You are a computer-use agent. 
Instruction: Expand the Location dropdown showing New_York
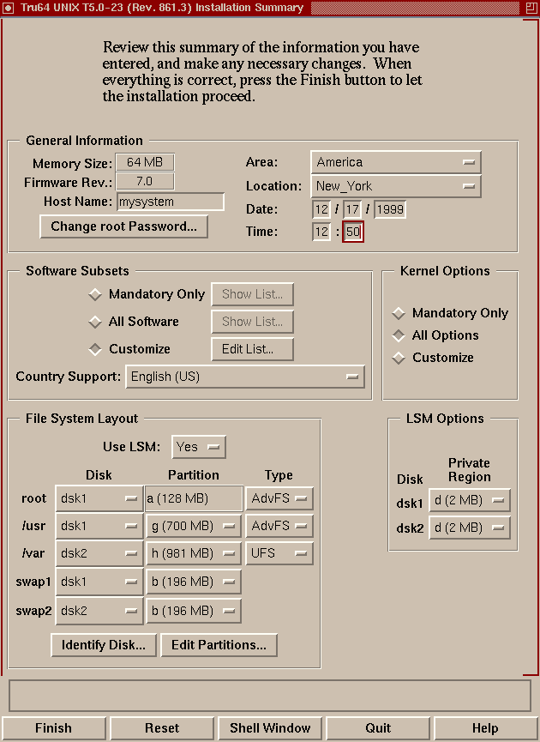point(395,186)
